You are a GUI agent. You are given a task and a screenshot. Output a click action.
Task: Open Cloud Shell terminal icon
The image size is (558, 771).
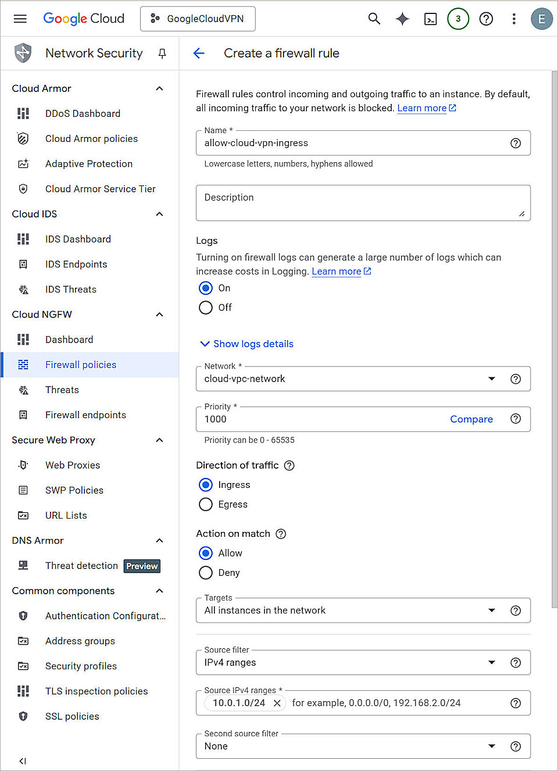(x=430, y=19)
